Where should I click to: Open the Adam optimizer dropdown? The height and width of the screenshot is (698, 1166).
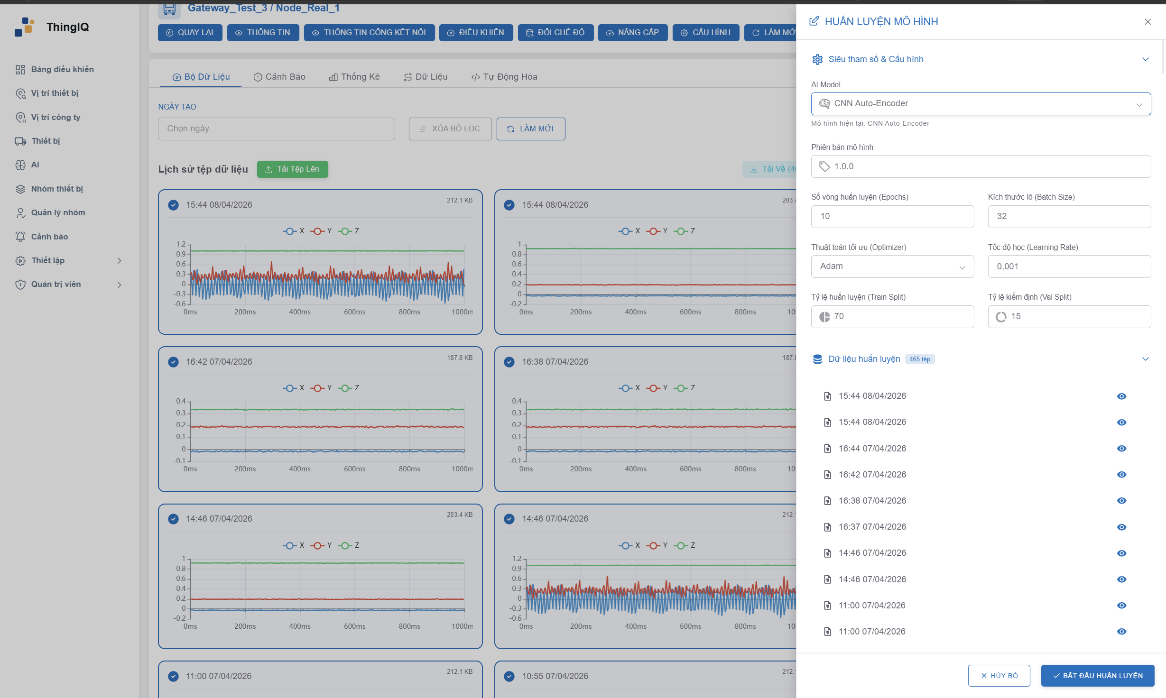892,266
